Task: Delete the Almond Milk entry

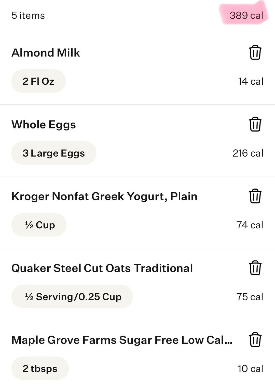Action: click(255, 53)
